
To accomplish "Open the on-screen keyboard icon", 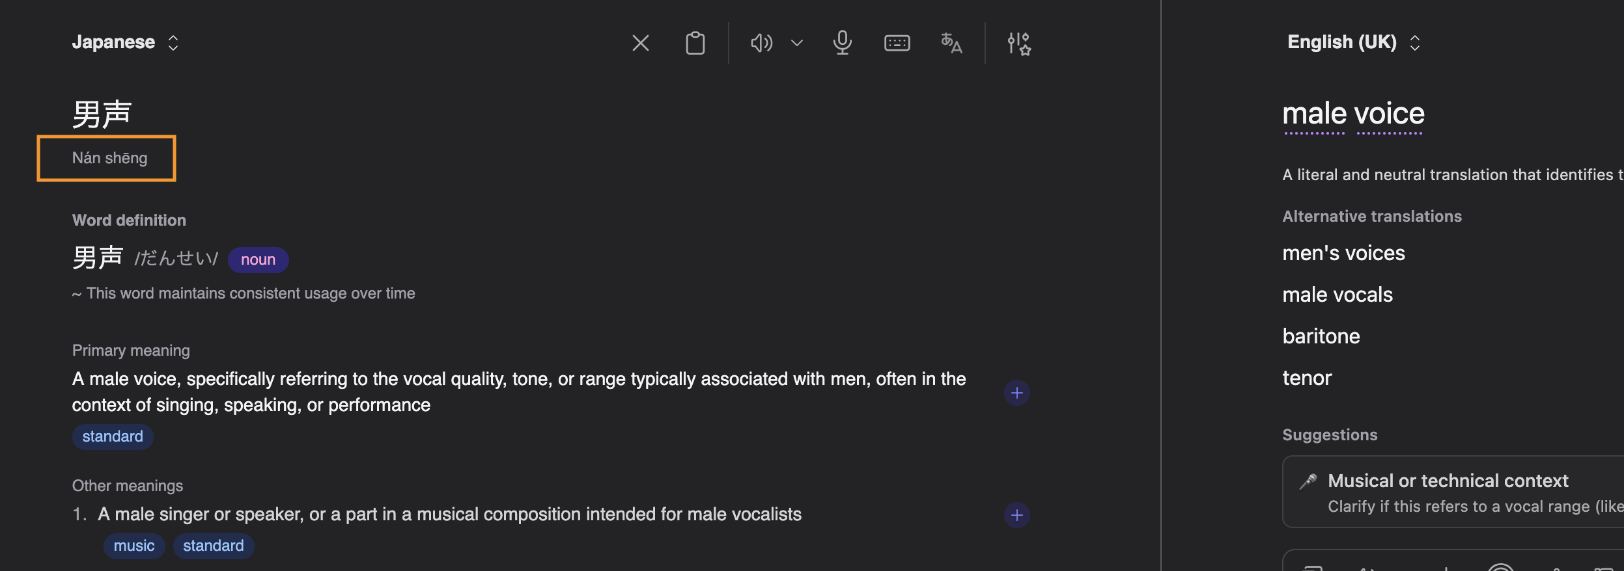I will coord(897,43).
